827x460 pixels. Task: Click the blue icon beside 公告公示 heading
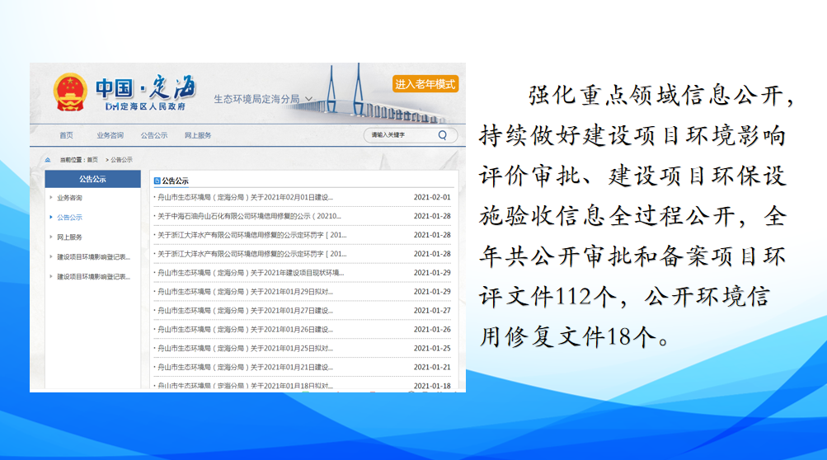[157, 180]
